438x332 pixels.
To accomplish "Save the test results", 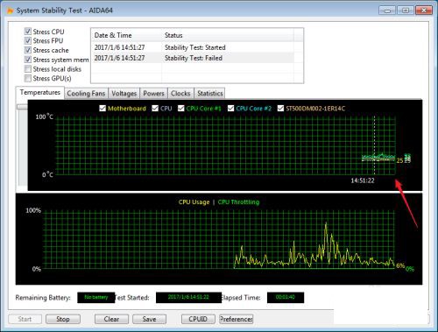I will point(149,319).
